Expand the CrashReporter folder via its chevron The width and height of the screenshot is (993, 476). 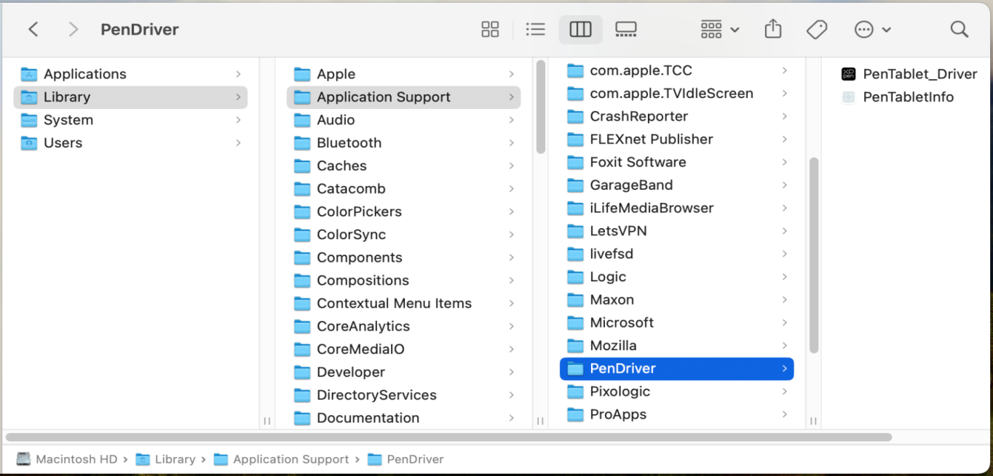click(784, 116)
